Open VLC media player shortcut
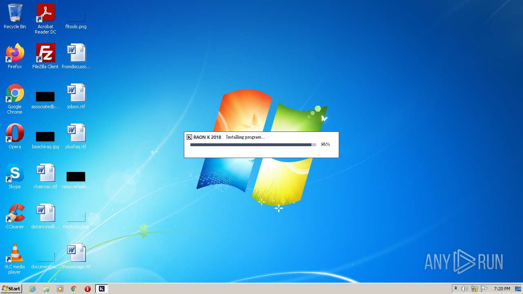523x294 pixels. (15, 259)
